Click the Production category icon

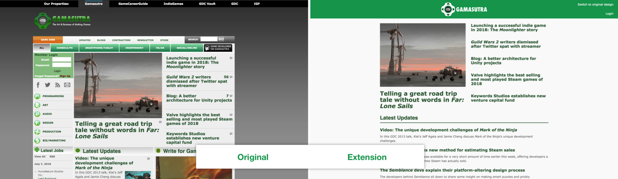click(37, 132)
